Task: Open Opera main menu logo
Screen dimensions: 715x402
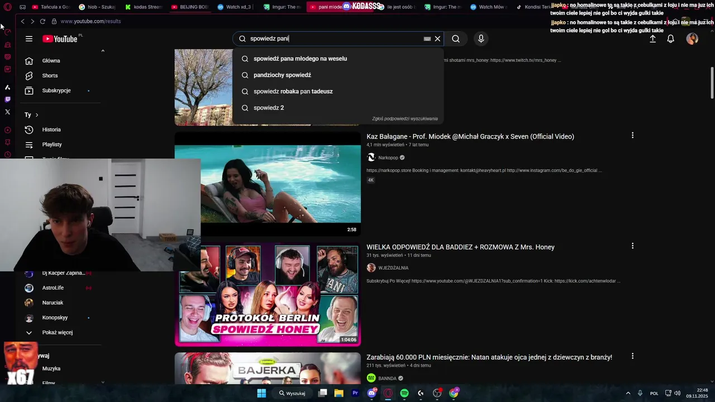Action: pos(7,7)
